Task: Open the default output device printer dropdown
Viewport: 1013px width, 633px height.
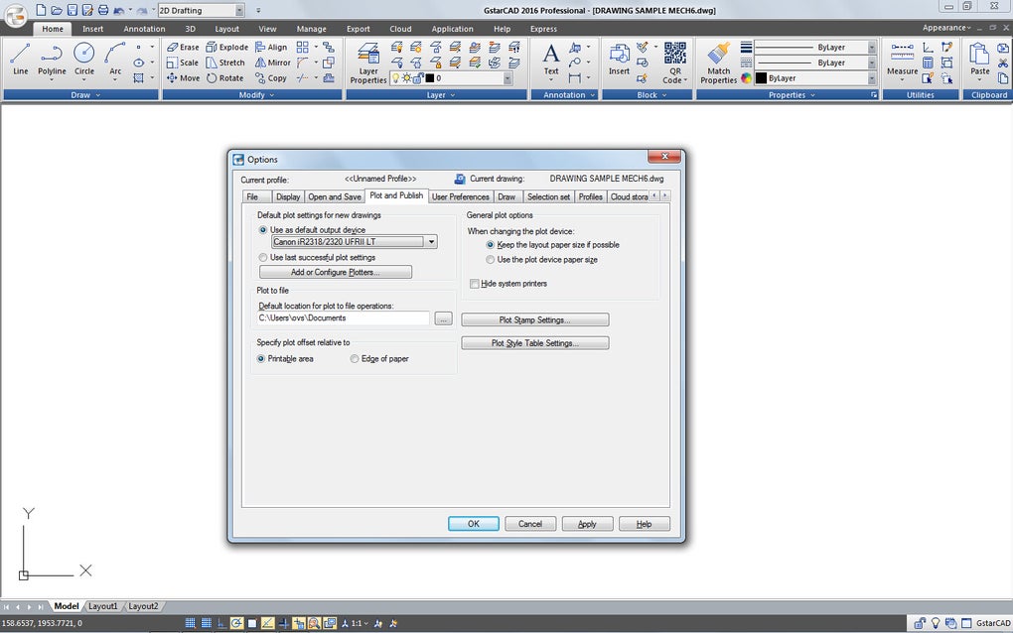Action: pyautogui.click(x=431, y=242)
